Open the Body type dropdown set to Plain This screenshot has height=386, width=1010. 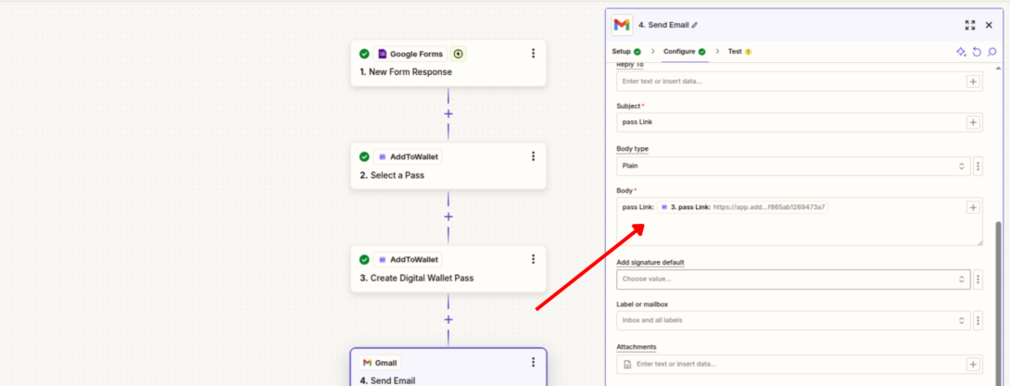(793, 166)
